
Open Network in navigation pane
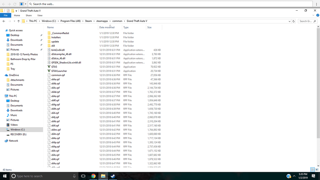13,141
